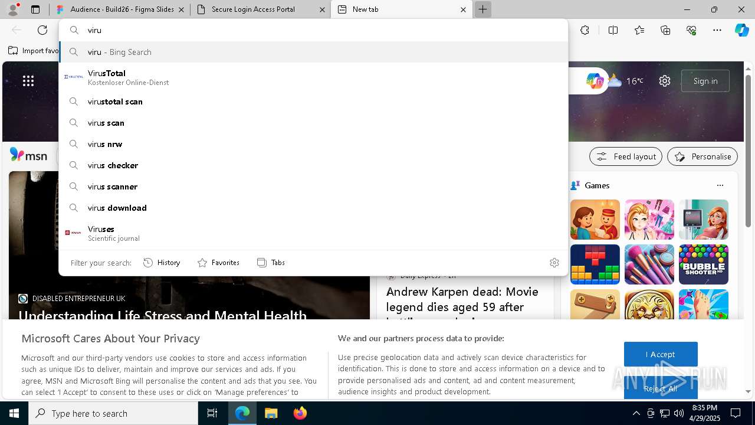The height and width of the screenshot is (425, 755).
Task: Open the makeup brushes game thumbnail
Action: 649,264
